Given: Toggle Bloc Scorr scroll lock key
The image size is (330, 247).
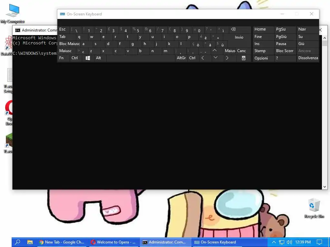Looking at the screenshot, I should pyautogui.click(x=285, y=51).
